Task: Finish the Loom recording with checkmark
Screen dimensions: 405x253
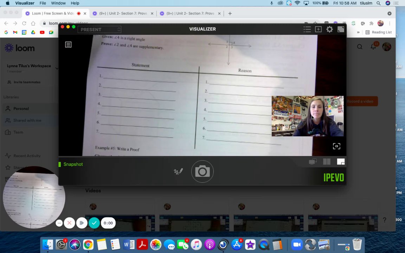Action: 94,223
